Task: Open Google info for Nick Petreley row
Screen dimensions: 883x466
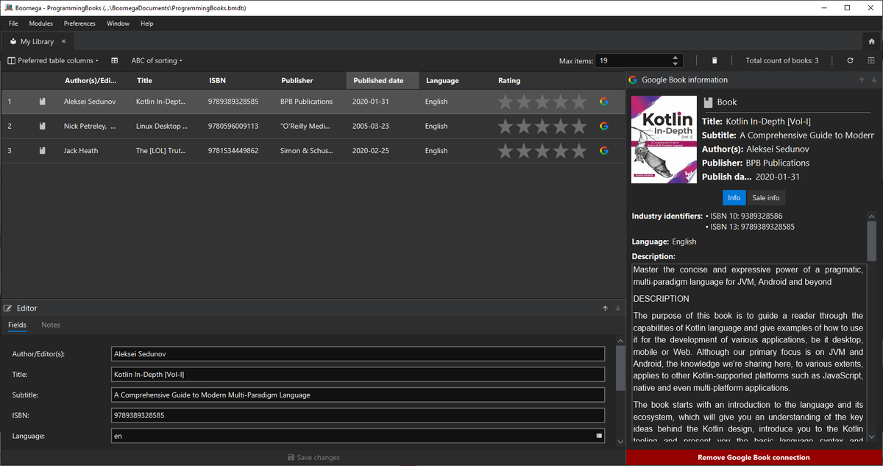Action: (604, 126)
